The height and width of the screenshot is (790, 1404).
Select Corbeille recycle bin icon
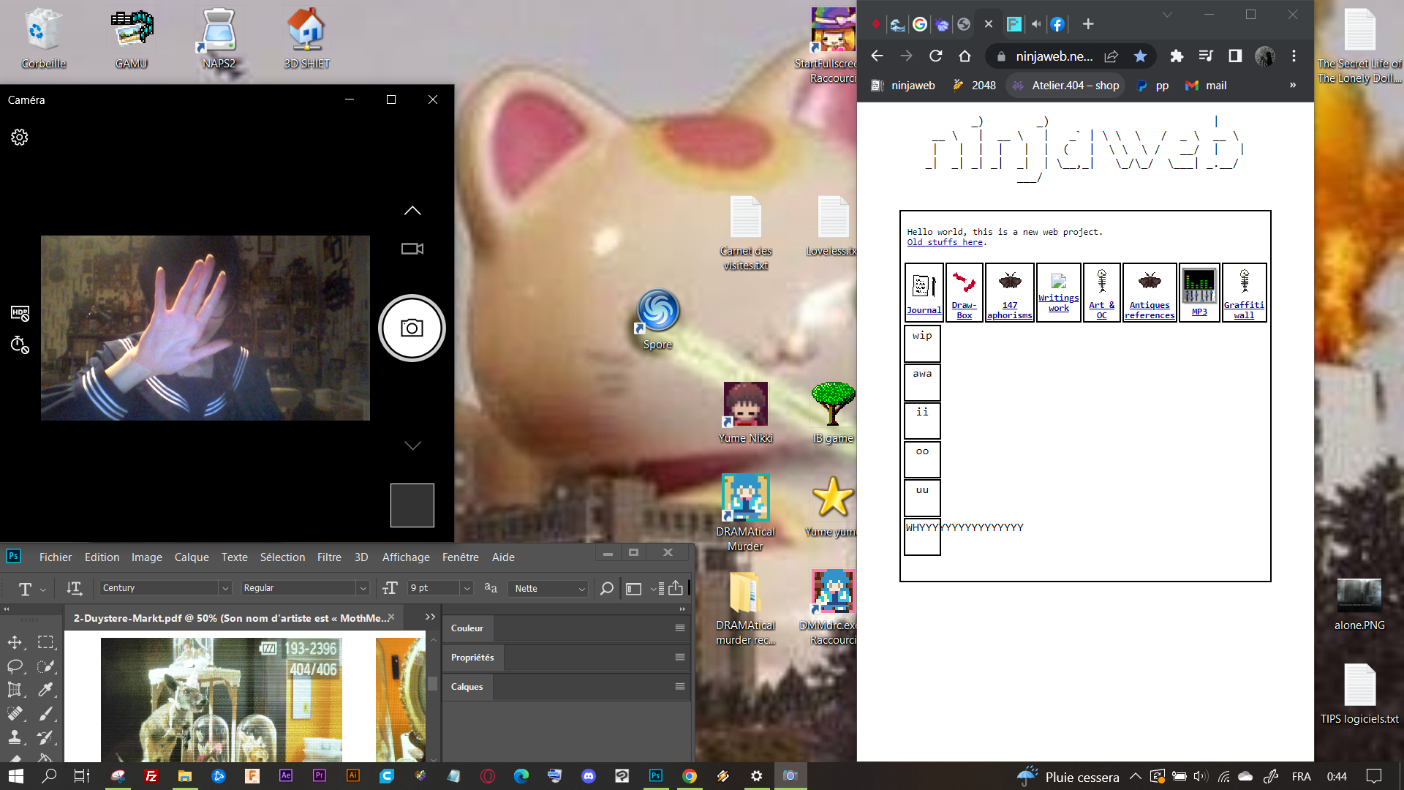tap(44, 39)
